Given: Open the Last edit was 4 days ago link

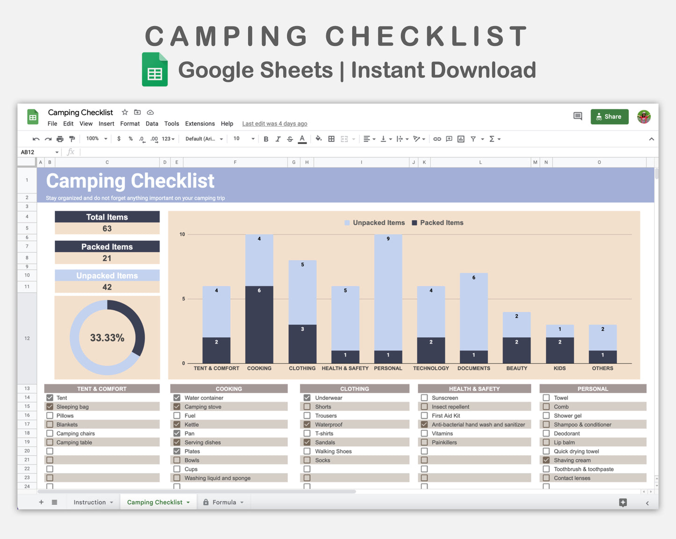Looking at the screenshot, I should pyautogui.click(x=275, y=124).
